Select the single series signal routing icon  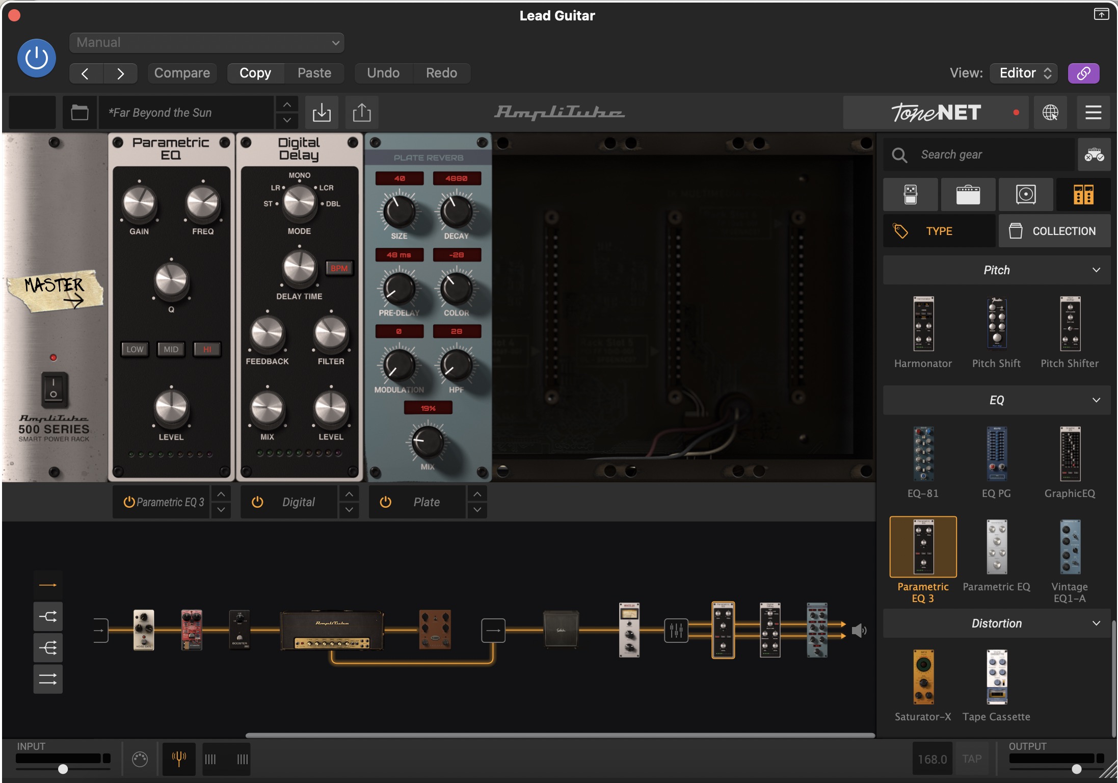click(x=48, y=585)
